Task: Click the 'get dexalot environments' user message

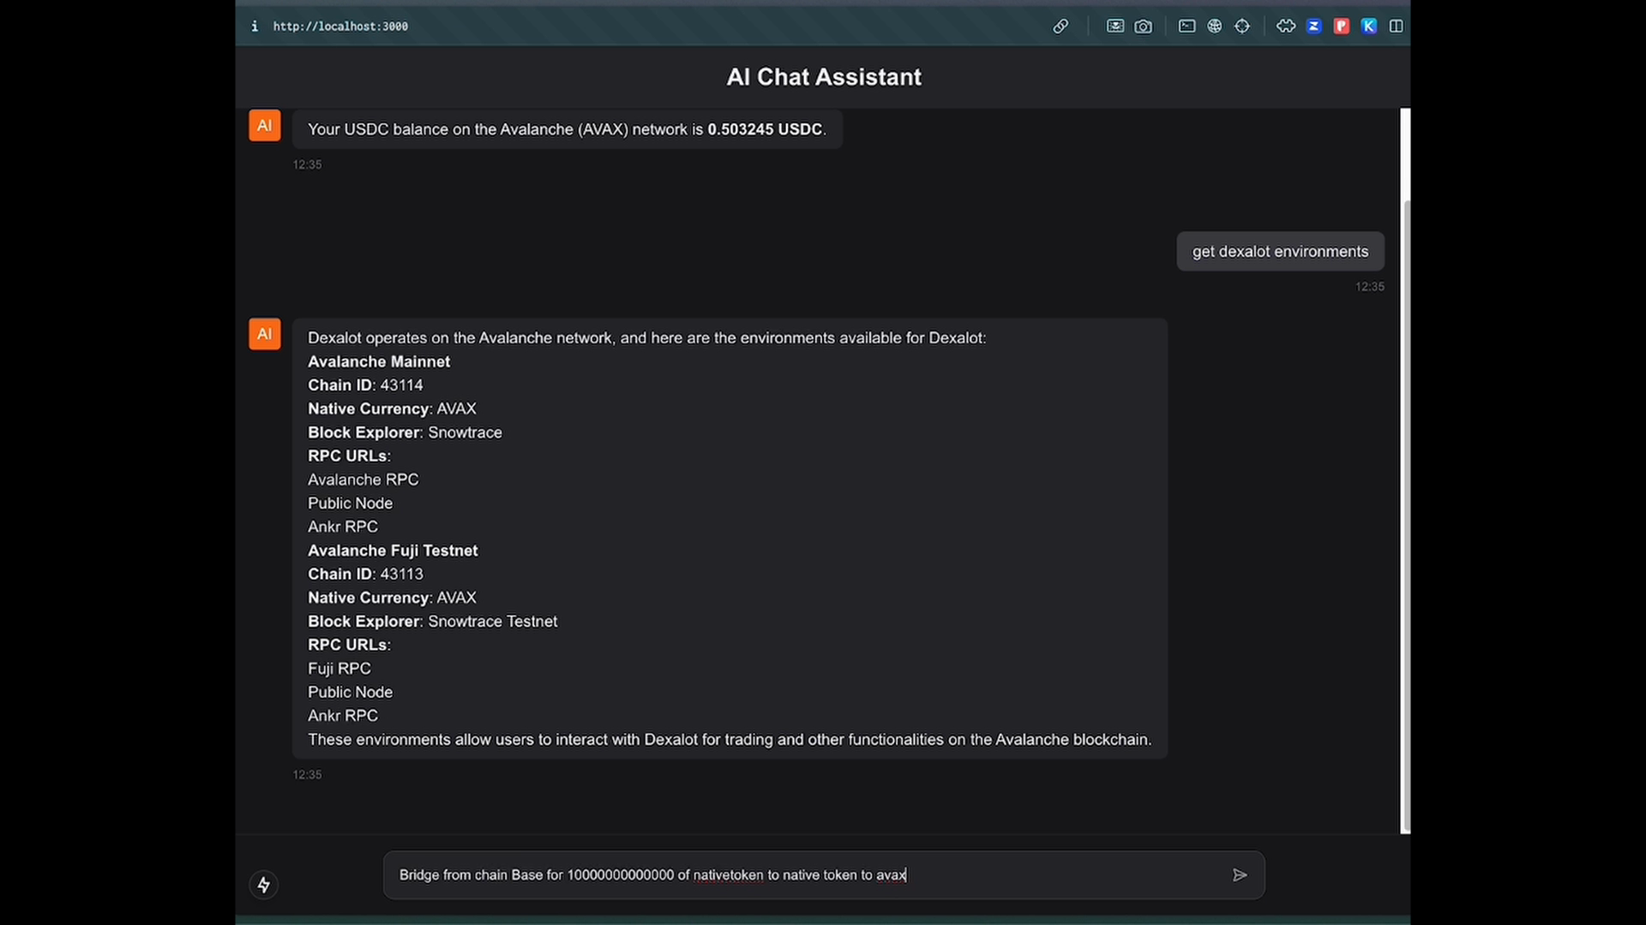Action: point(1280,251)
